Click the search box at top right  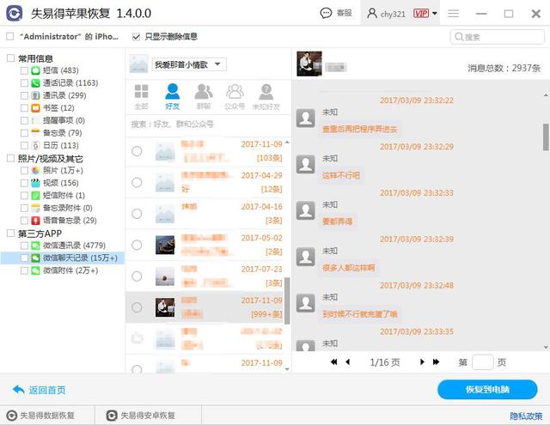(497, 37)
